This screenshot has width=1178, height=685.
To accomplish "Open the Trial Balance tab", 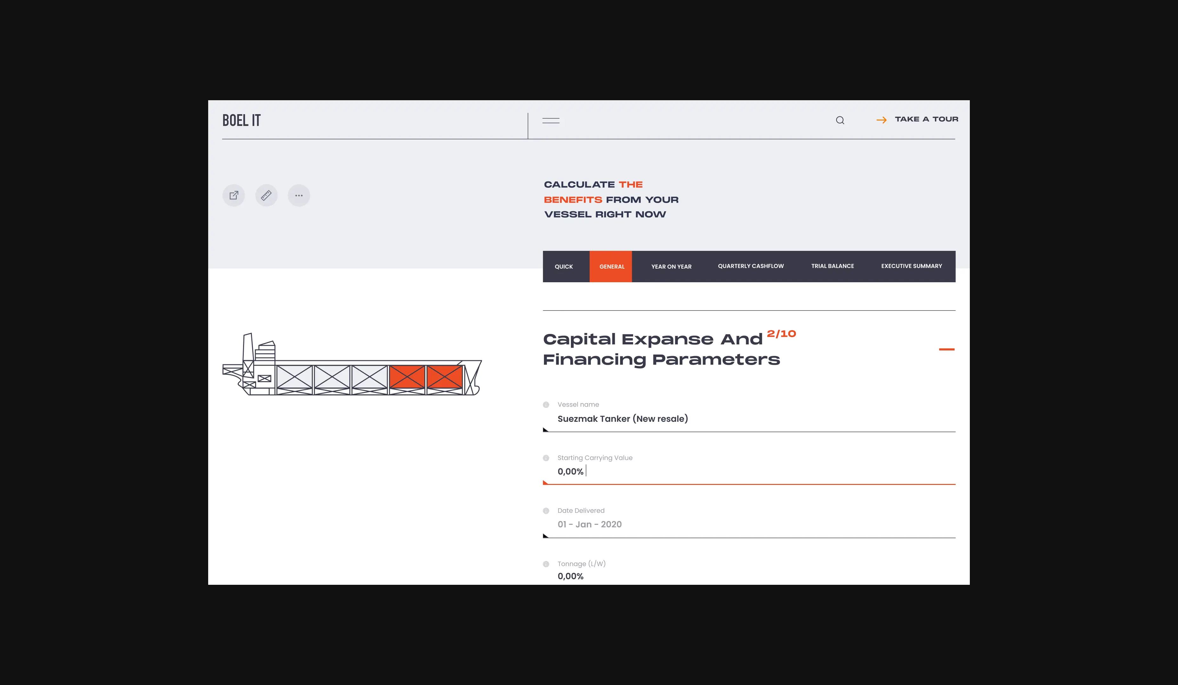I will tap(832, 266).
